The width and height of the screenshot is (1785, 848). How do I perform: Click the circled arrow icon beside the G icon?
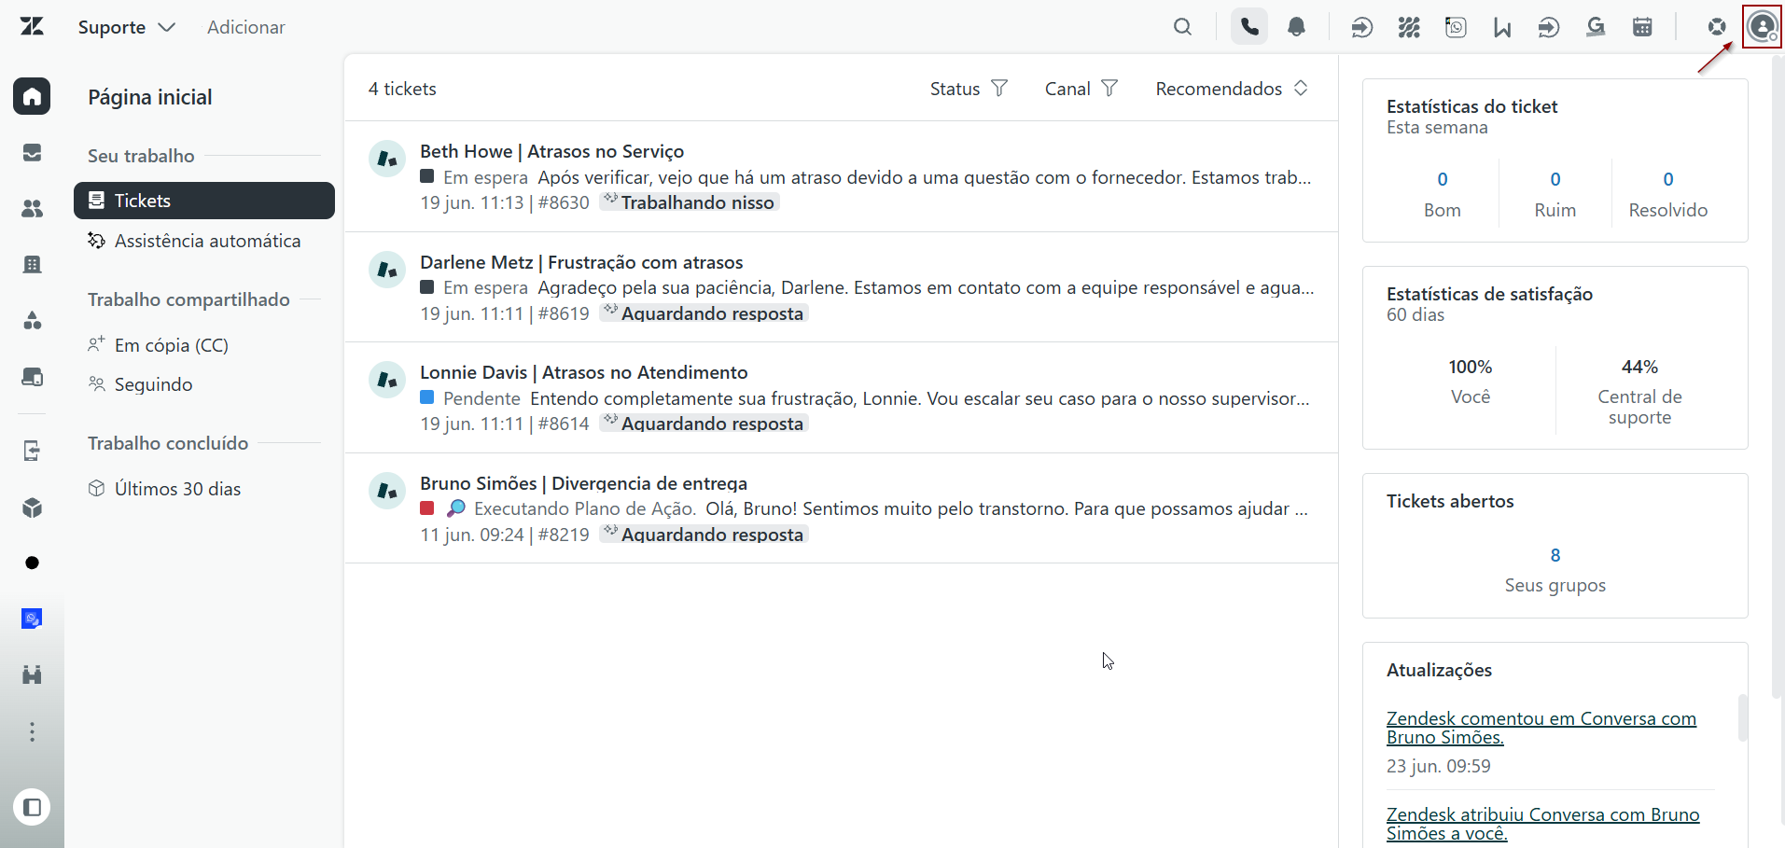coord(1549,27)
